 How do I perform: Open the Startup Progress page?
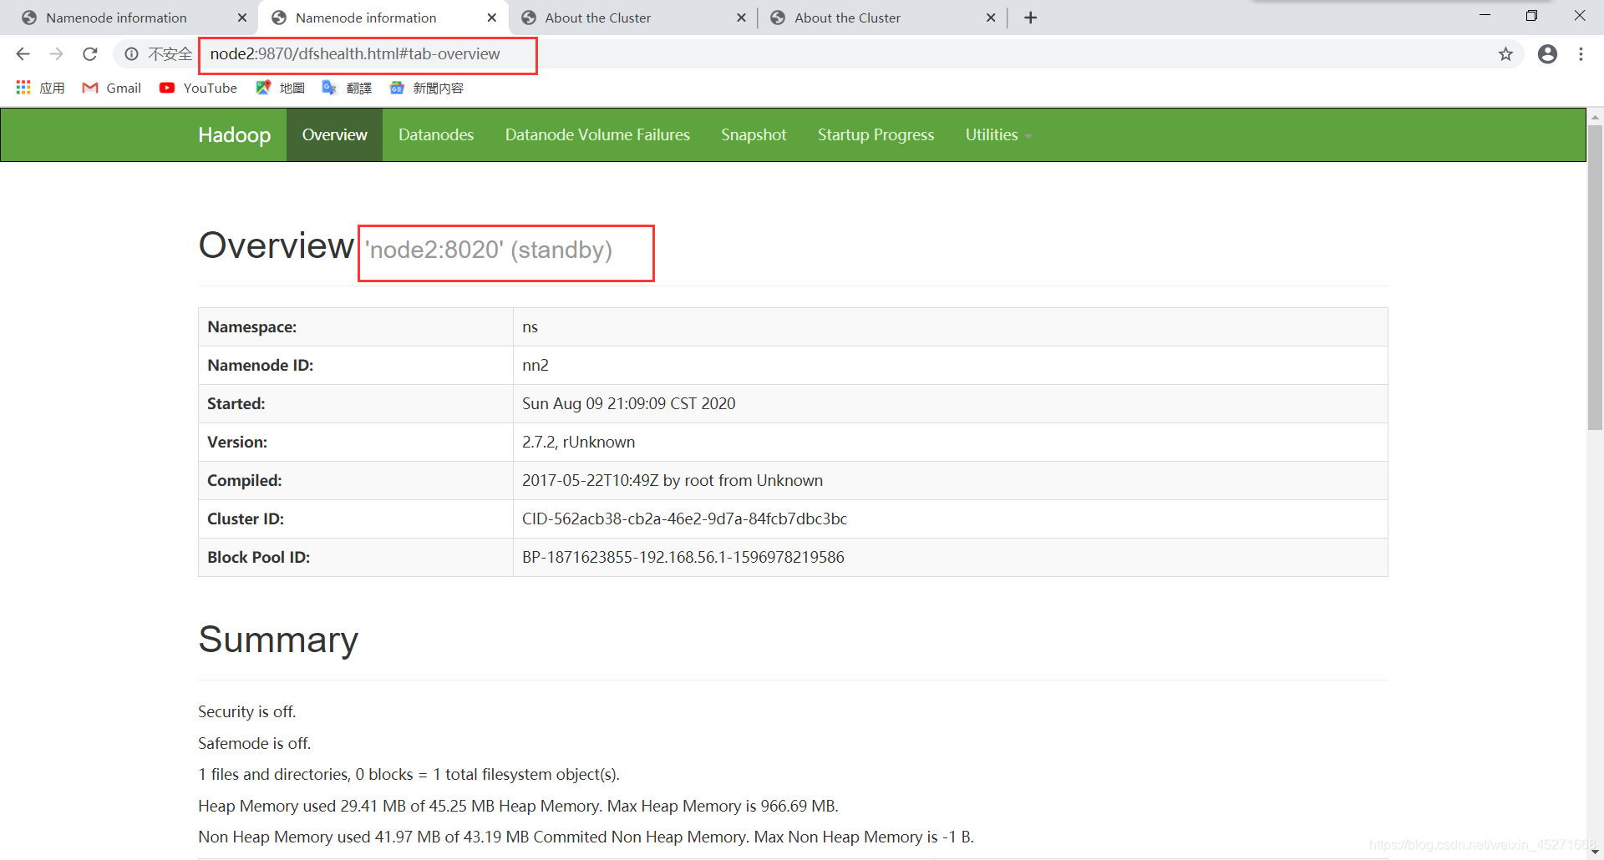(876, 134)
